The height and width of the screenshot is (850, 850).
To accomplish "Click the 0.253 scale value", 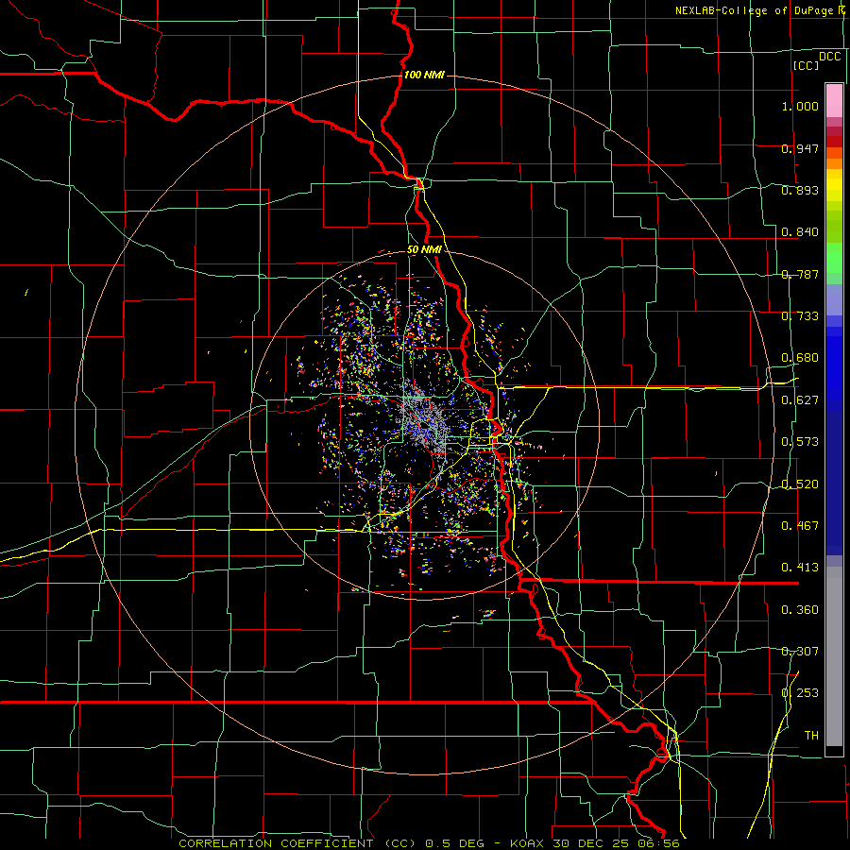I will pos(800,693).
